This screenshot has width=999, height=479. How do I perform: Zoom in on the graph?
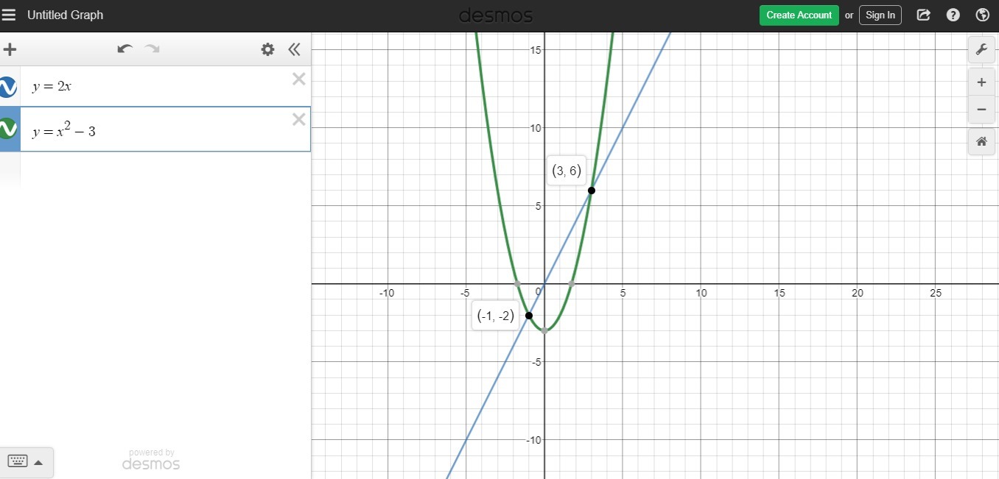tap(981, 82)
